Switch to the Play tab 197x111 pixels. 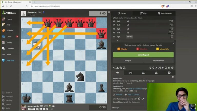(x=143, y=13)
